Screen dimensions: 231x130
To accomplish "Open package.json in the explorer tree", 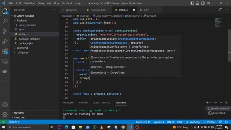I will 26,43.
